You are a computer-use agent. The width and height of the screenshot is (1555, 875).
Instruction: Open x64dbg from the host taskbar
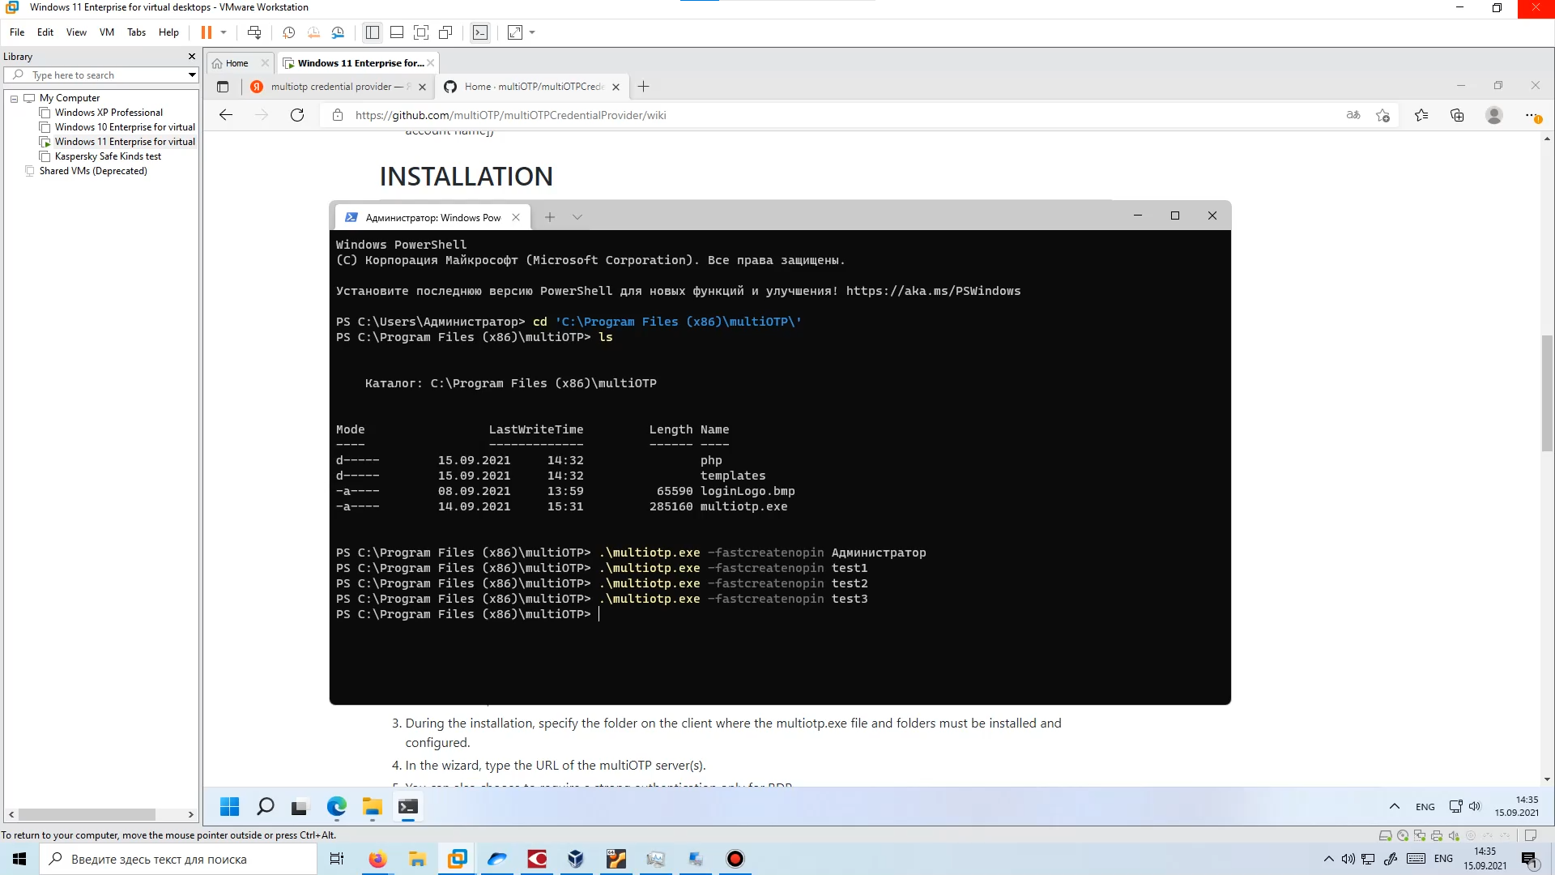(x=616, y=859)
